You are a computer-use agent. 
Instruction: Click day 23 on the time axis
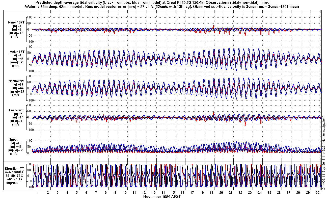250,192
